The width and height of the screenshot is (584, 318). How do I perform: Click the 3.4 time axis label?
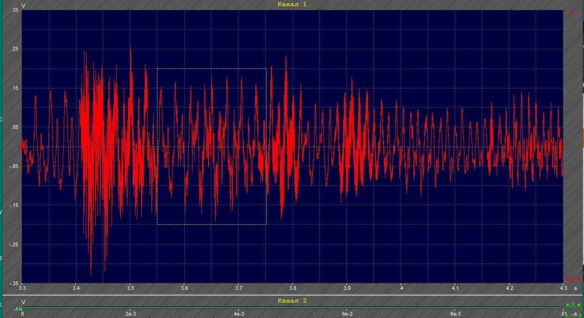coord(76,288)
